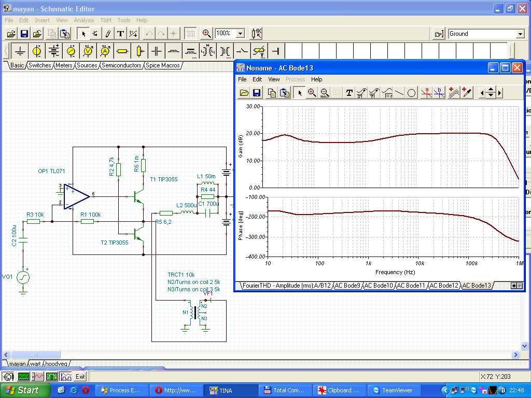Place a ground symbol from component toolbar
Screen dimensions: 531x398
coord(20,51)
